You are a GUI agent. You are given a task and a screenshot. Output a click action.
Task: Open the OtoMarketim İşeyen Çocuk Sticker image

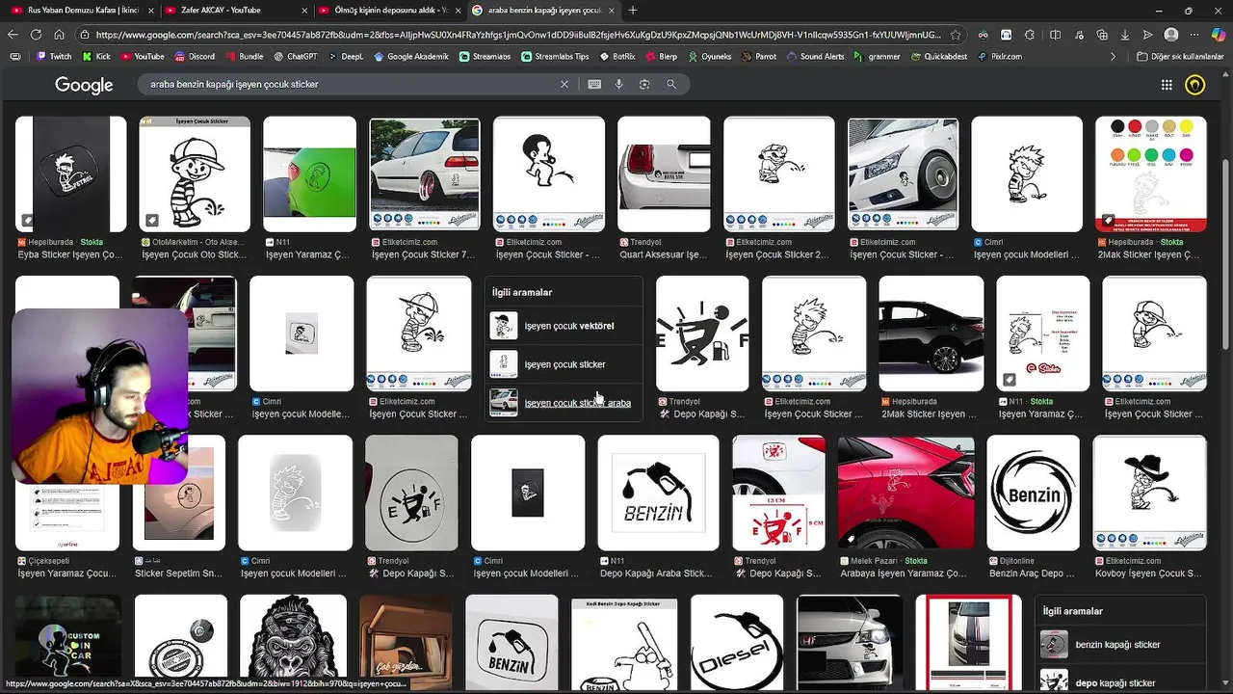(x=195, y=174)
